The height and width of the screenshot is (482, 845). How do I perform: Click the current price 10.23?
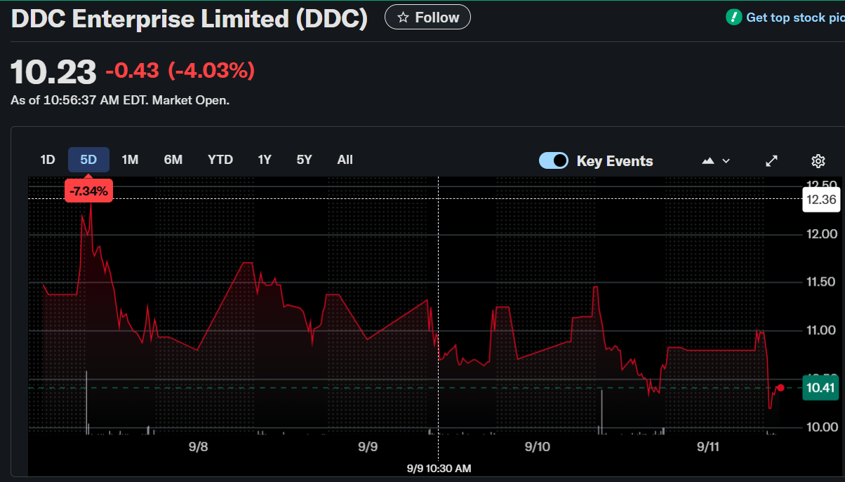tap(53, 71)
